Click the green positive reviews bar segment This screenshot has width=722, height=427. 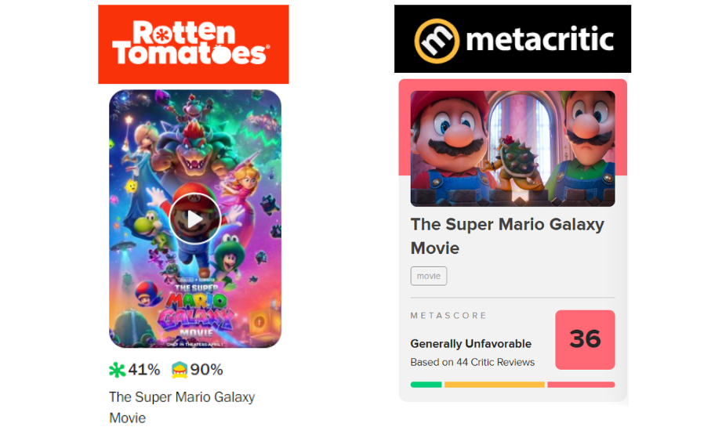tap(426, 385)
